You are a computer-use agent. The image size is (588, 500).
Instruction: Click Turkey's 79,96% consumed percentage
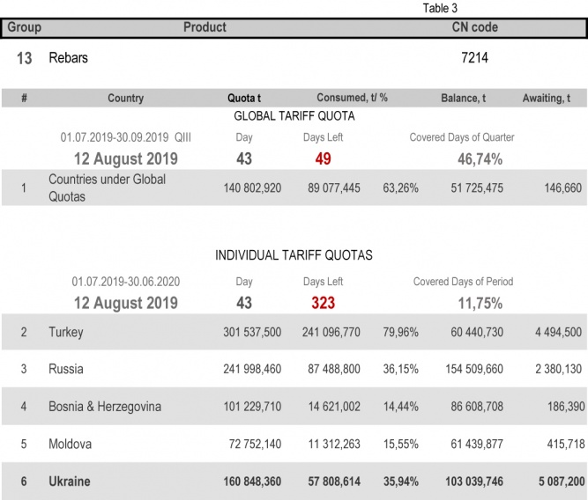coord(401,332)
